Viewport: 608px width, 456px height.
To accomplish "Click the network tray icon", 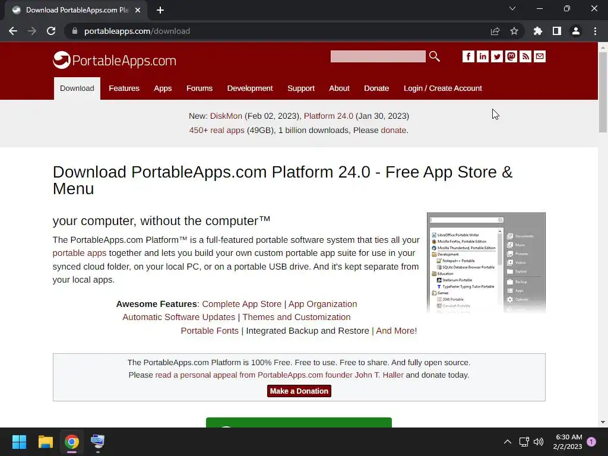I will tap(524, 442).
